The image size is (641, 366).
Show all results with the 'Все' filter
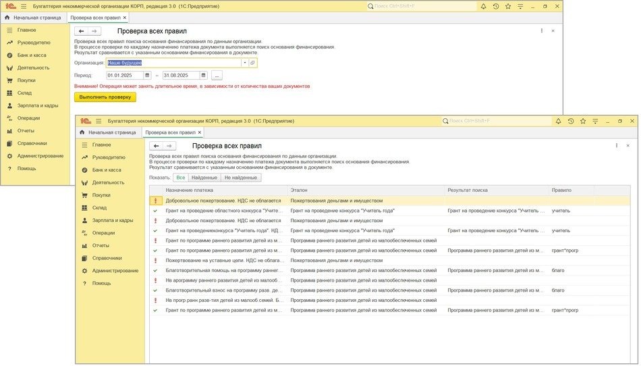(x=180, y=178)
